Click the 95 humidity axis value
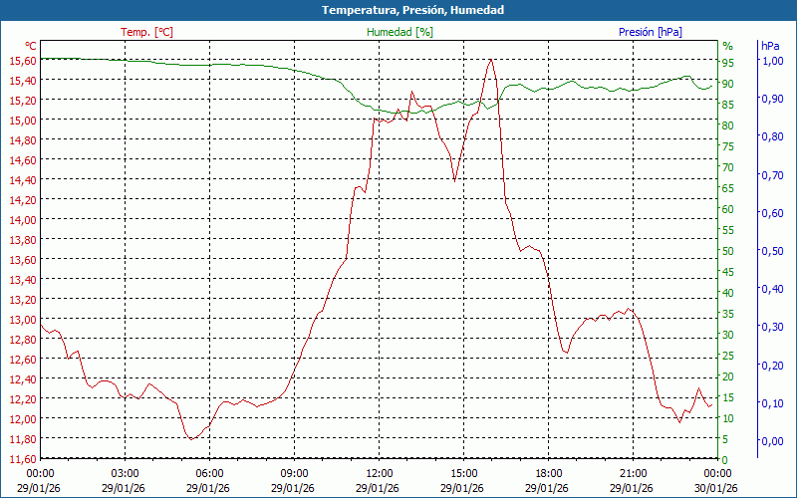The image size is (797, 498). coord(727,63)
